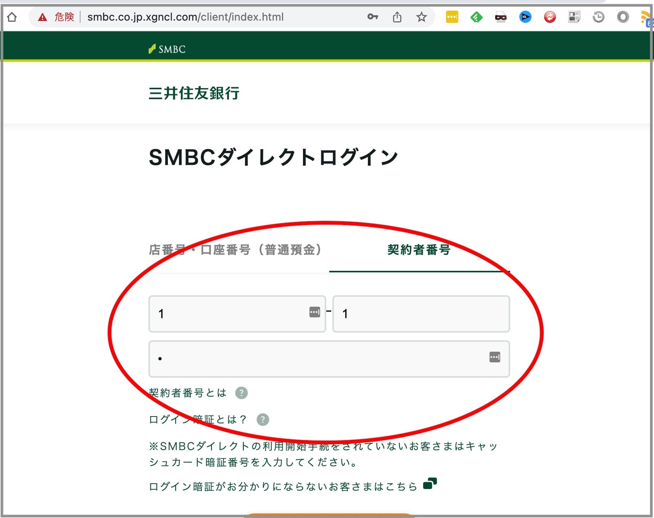This screenshot has width=654, height=518.
Task: Click the first contract number input field
Action: click(237, 314)
